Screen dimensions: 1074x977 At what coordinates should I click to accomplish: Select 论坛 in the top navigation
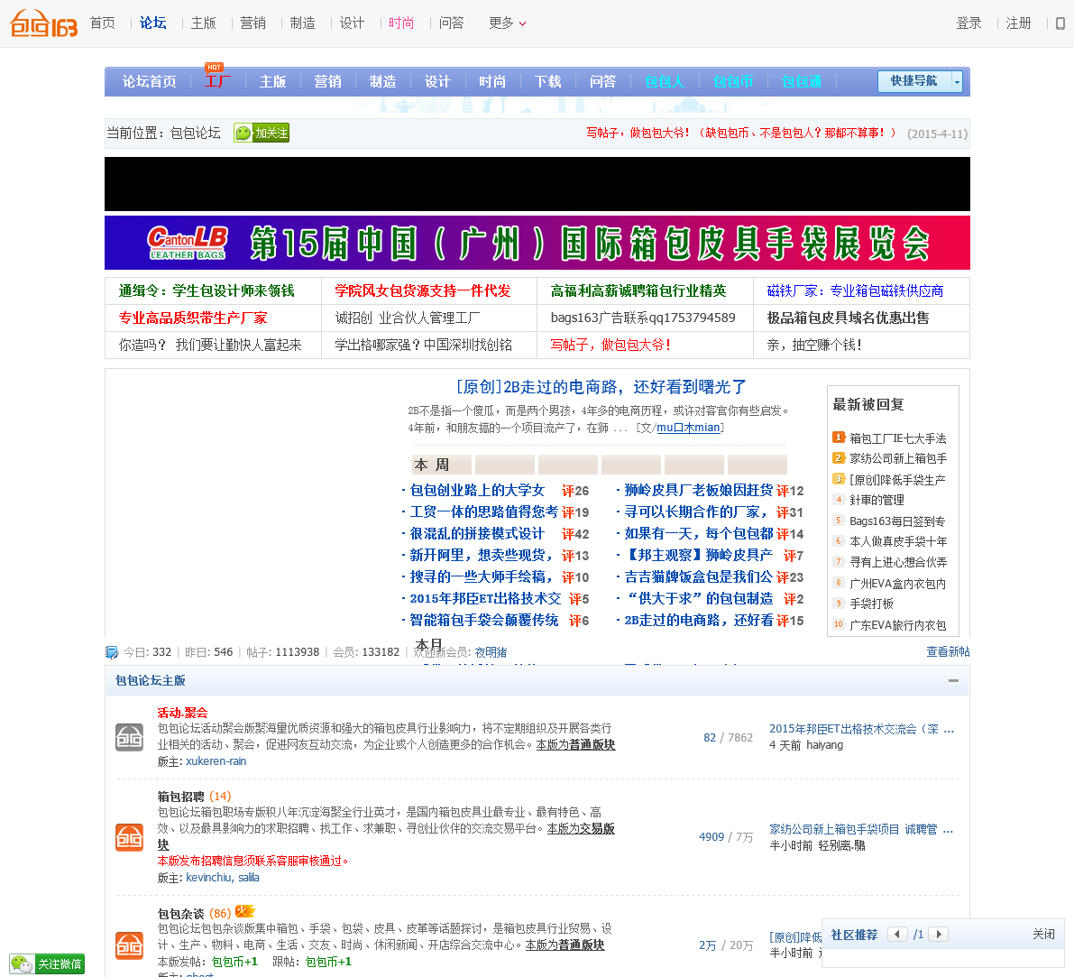click(152, 23)
